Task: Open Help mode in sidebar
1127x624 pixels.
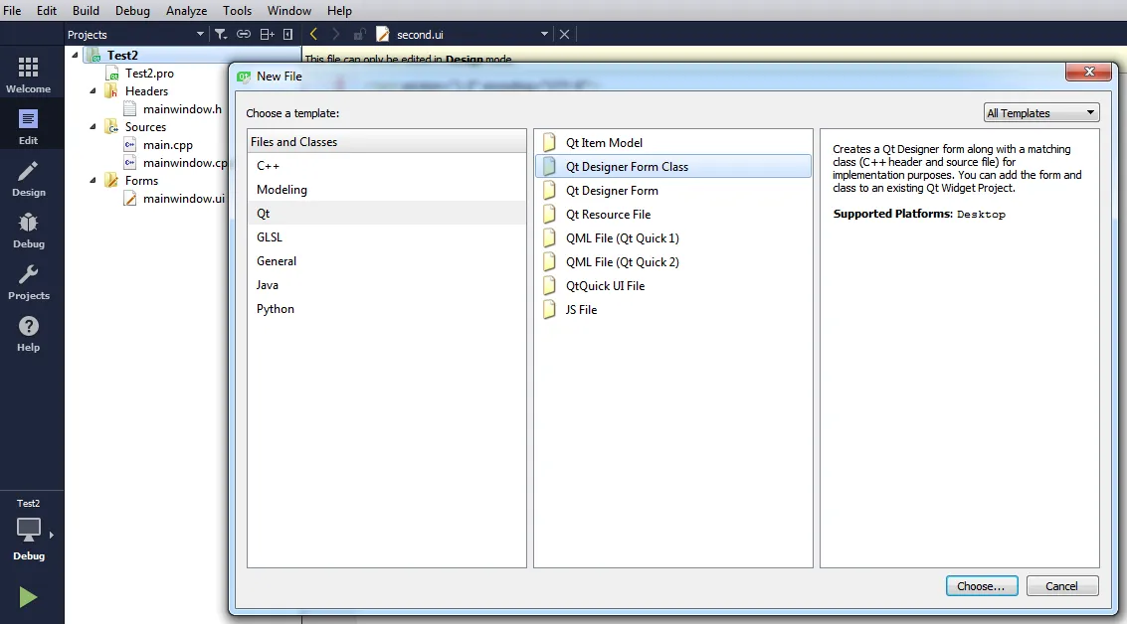Action: pos(29,333)
